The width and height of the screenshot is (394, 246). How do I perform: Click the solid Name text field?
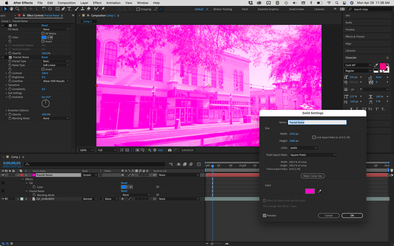317,123
